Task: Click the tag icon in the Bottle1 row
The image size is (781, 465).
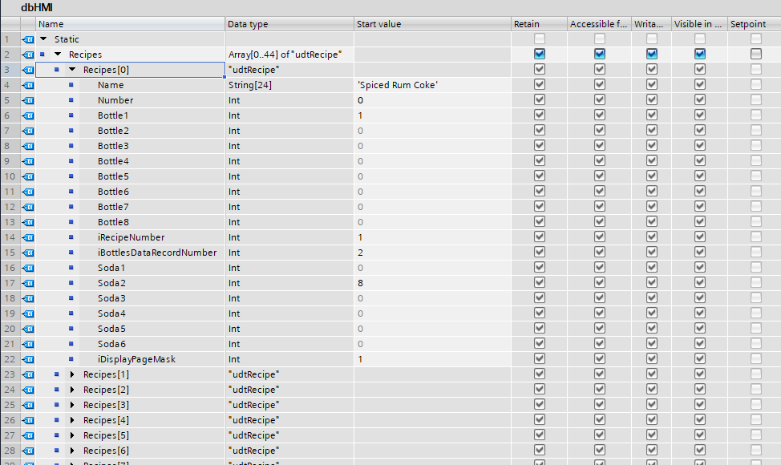Action: click(x=28, y=115)
